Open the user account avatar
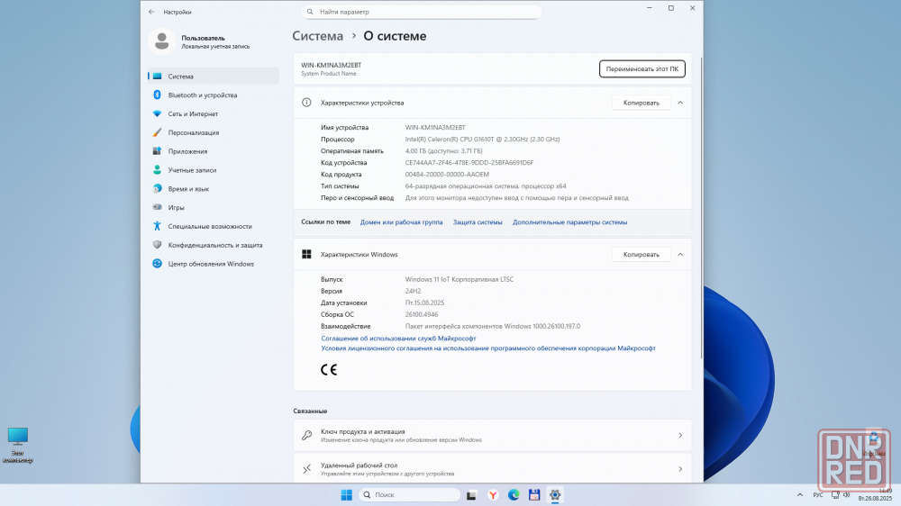 coord(161,41)
